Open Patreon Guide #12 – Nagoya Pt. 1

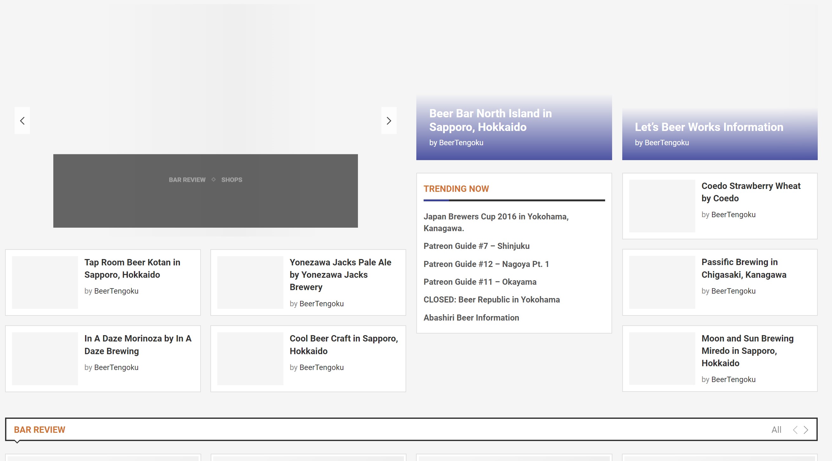point(486,264)
